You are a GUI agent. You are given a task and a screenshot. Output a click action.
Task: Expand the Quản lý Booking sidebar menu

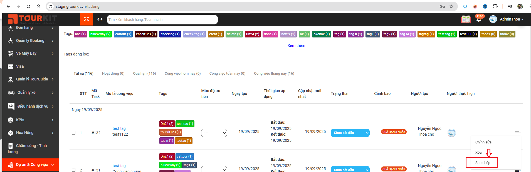point(31,41)
